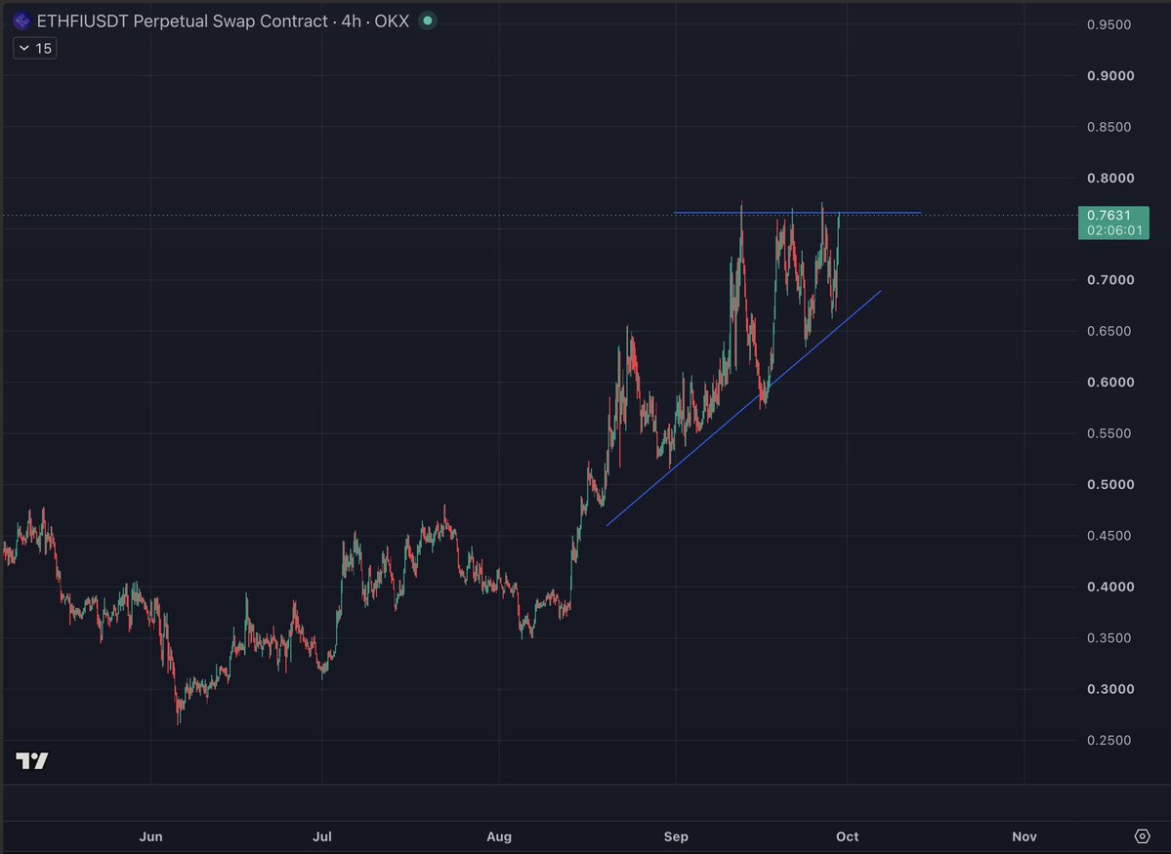Click the 0.5000 price axis label
Screen dimensions: 1171x854
tap(1109, 484)
